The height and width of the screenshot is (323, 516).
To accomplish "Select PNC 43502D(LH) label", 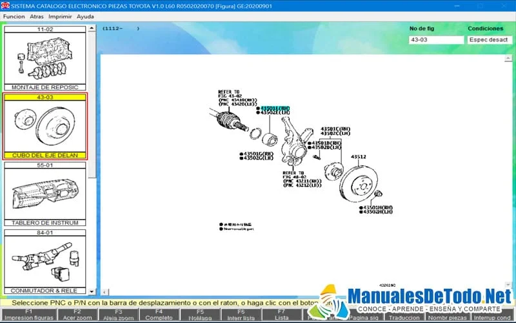I will click(x=326, y=147).
